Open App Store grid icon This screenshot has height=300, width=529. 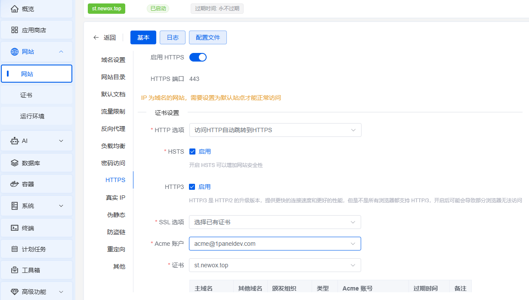coord(15,30)
